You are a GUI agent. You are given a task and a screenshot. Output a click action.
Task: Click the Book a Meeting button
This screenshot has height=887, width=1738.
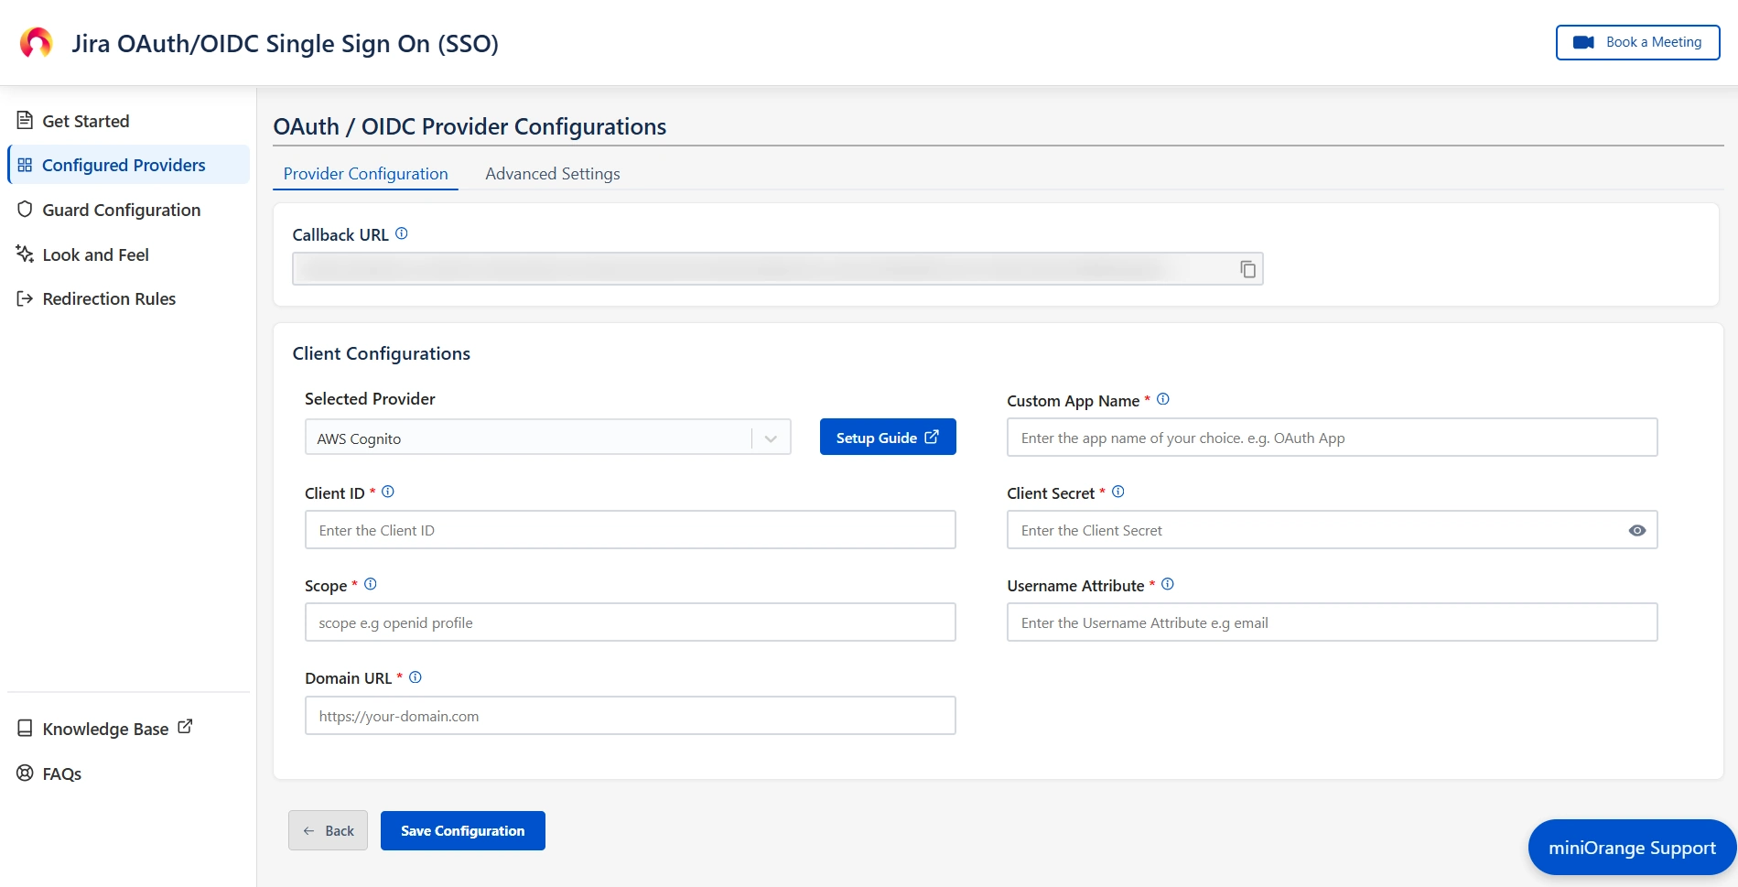click(x=1637, y=42)
